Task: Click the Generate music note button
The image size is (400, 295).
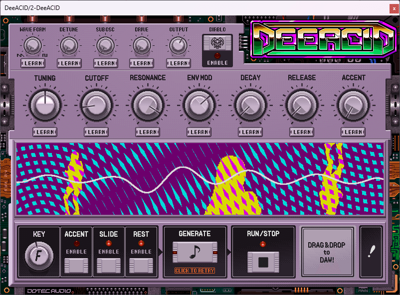Action: (195, 252)
